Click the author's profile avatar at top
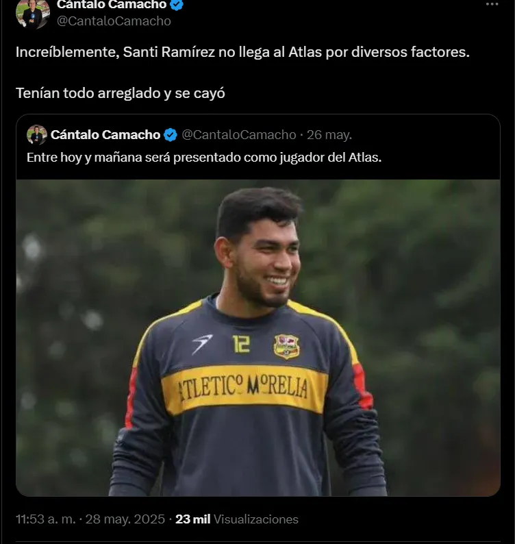 [x=33, y=12]
